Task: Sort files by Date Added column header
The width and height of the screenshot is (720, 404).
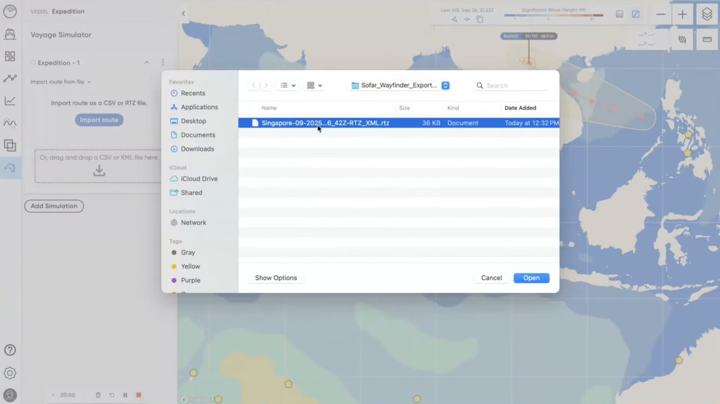Action: coord(520,108)
